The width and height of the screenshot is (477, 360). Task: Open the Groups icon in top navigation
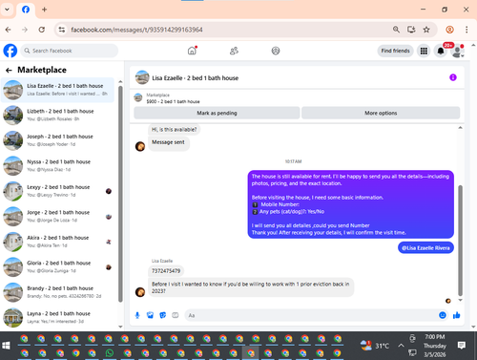pyautogui.click(x=276, y=51)
